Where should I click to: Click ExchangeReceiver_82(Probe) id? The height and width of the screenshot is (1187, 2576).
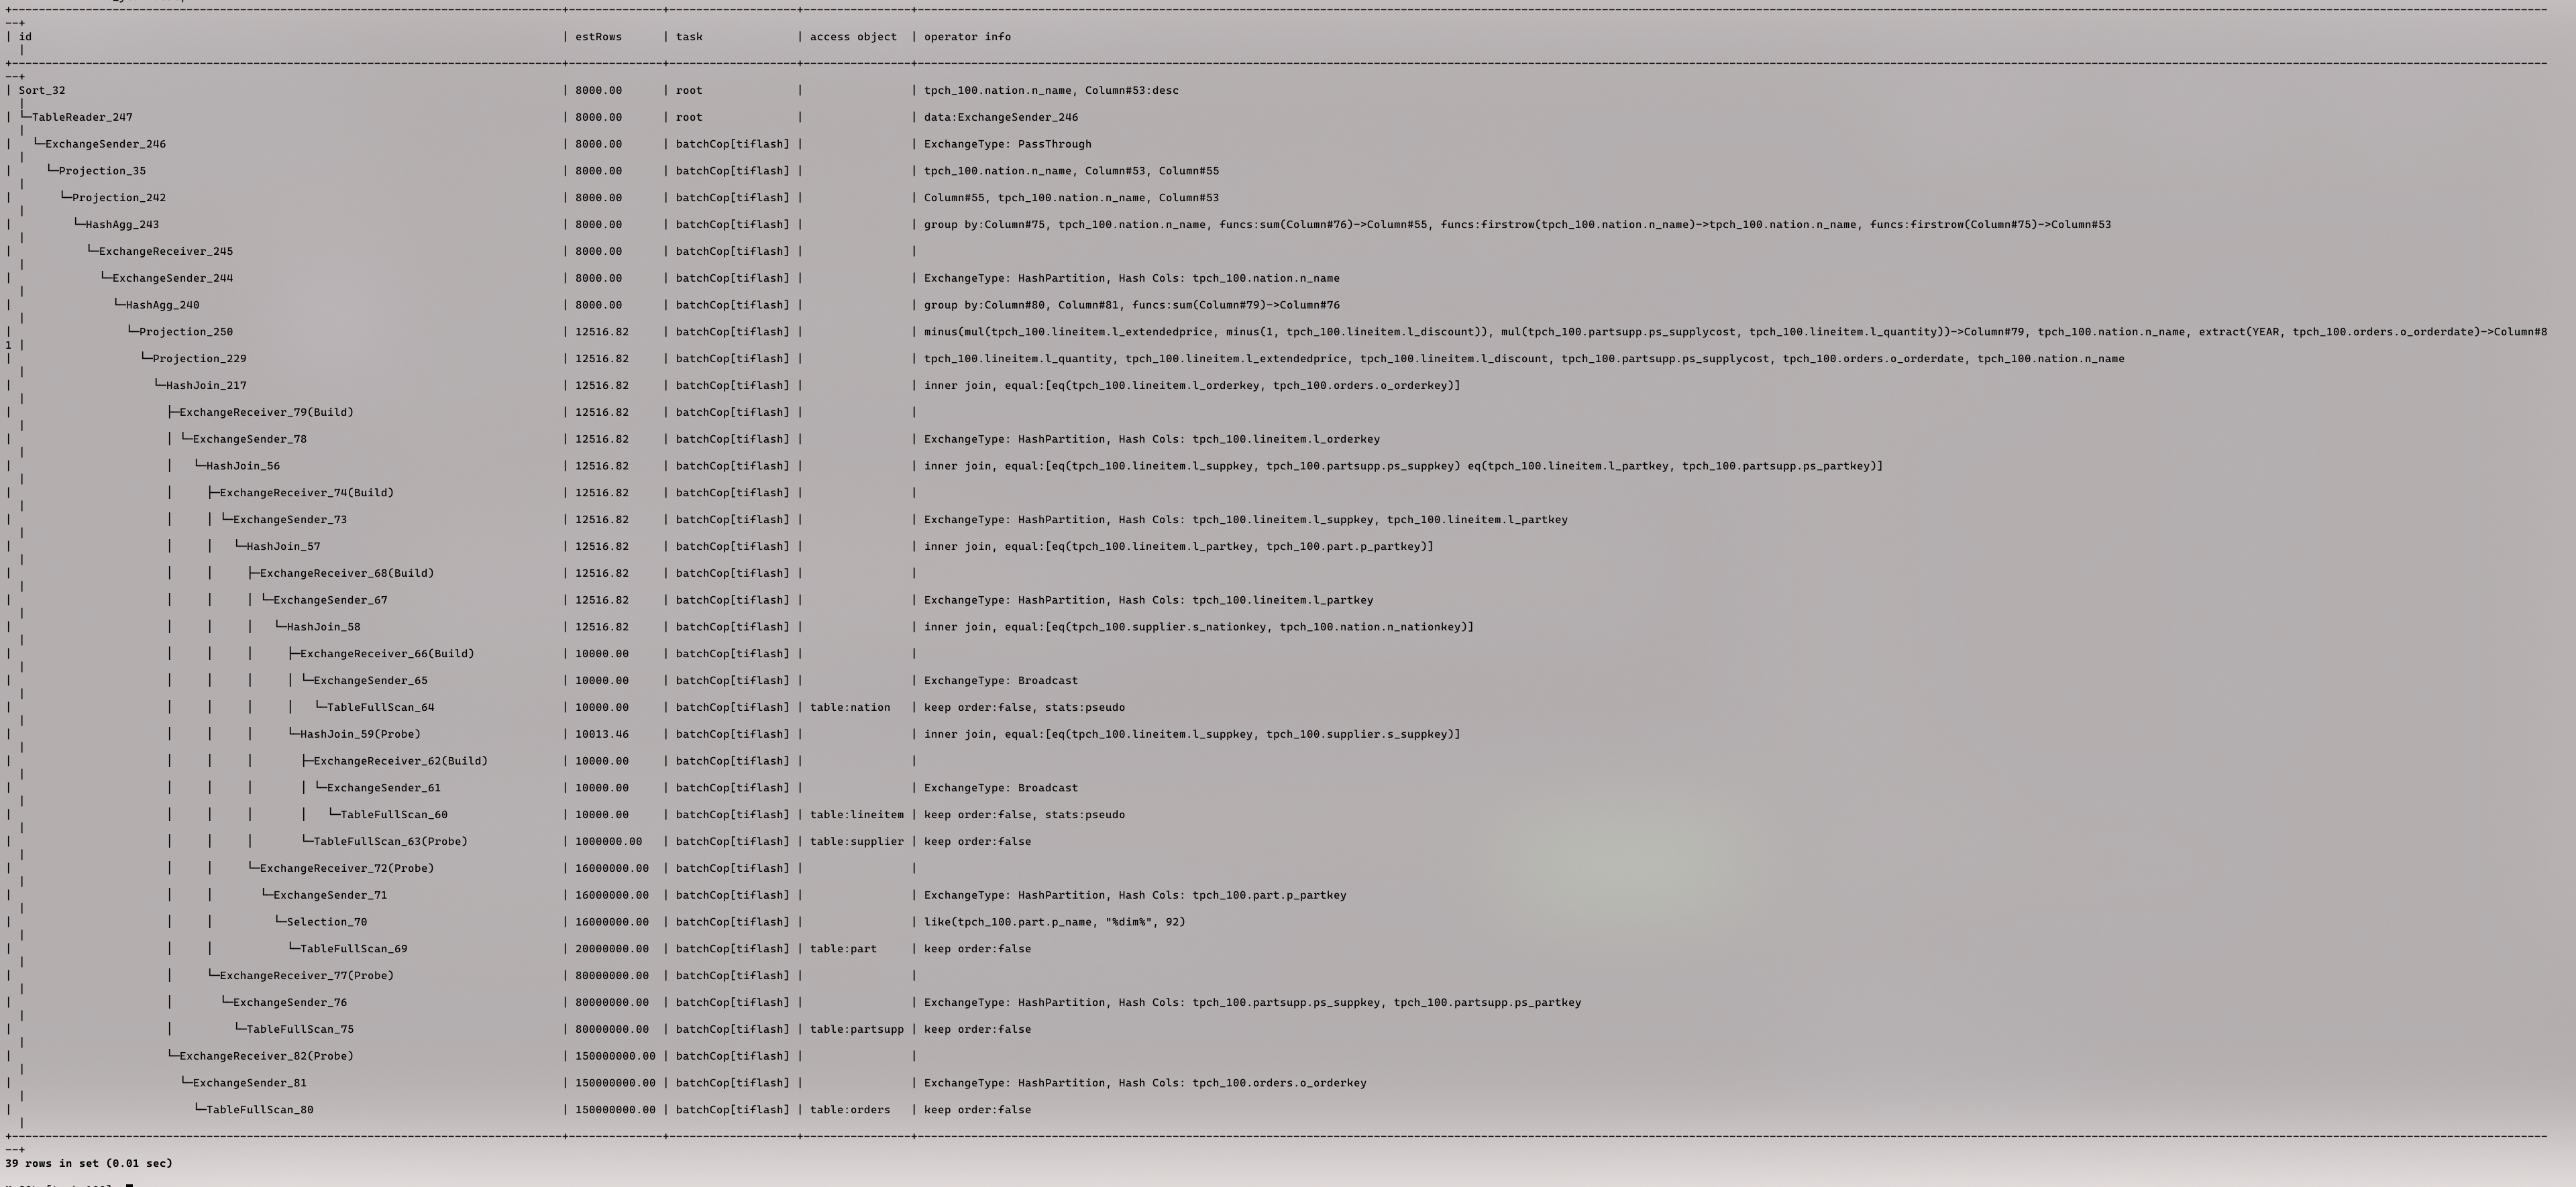pos(267,1056)
